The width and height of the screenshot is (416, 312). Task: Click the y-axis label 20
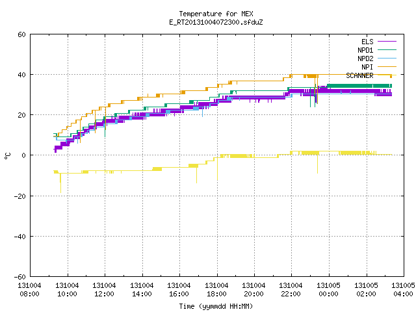[x=21, y=115]
